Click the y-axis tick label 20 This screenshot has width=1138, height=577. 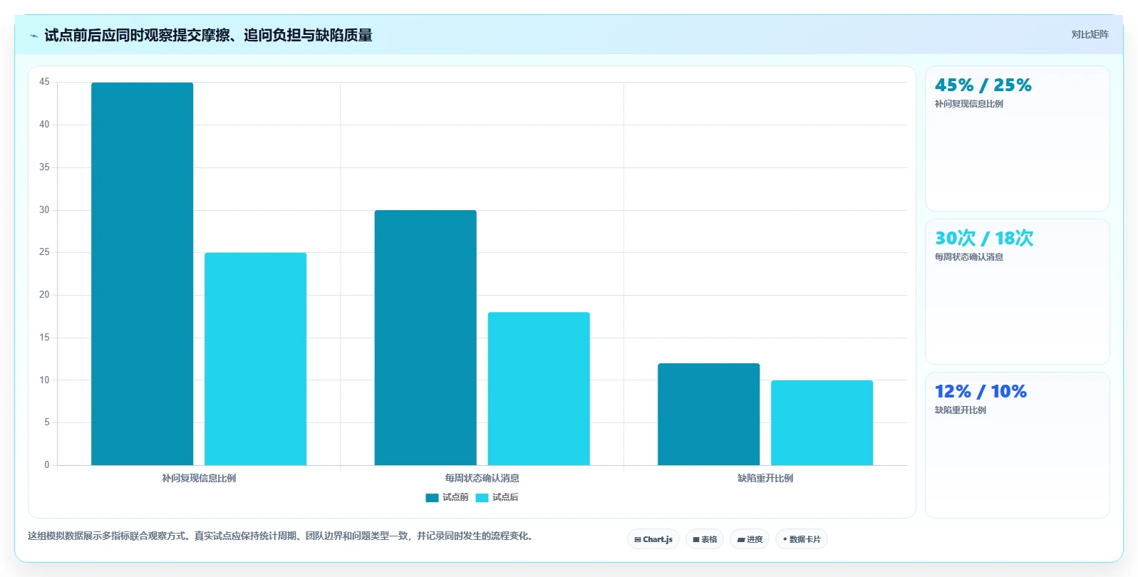click(44, 295)
